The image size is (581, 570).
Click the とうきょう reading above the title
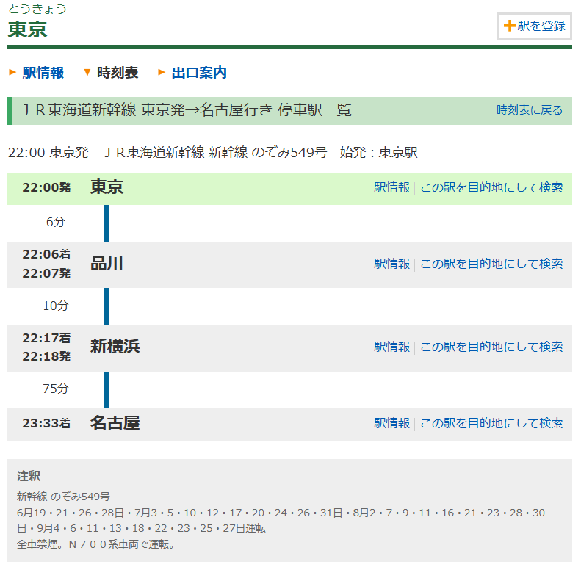(37, 9)
